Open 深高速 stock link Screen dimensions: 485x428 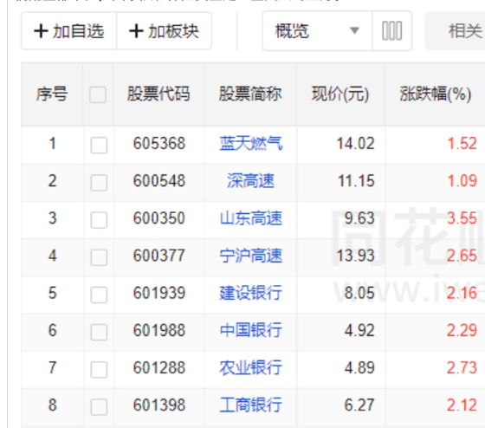250,181
